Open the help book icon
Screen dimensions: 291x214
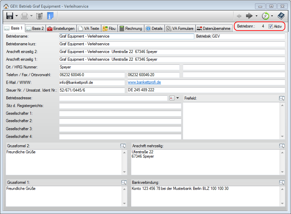tap(281, 16)
